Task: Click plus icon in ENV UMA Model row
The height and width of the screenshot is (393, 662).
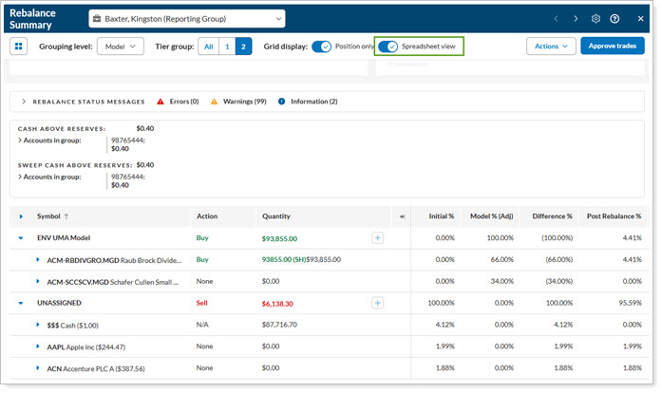Action: tap(377, 237)
